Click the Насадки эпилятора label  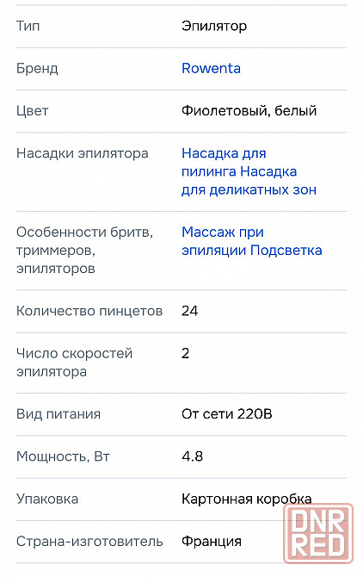83,153
